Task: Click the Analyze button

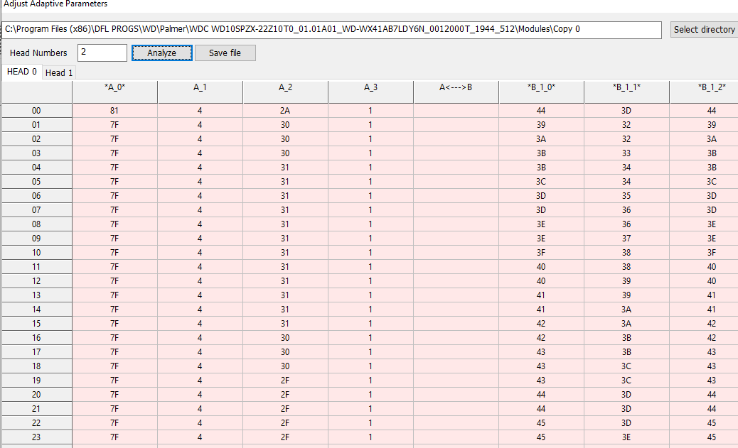Action: (162, 53)
